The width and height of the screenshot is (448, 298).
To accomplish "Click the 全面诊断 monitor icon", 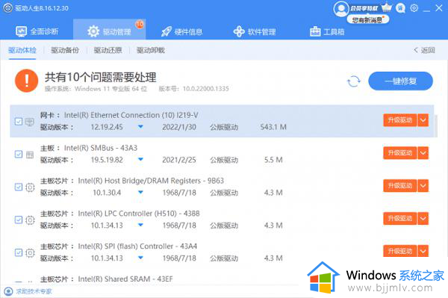I will (x=21, y=31).
